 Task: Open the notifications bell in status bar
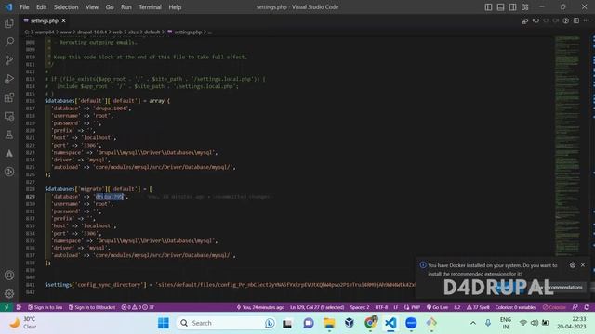587,307
